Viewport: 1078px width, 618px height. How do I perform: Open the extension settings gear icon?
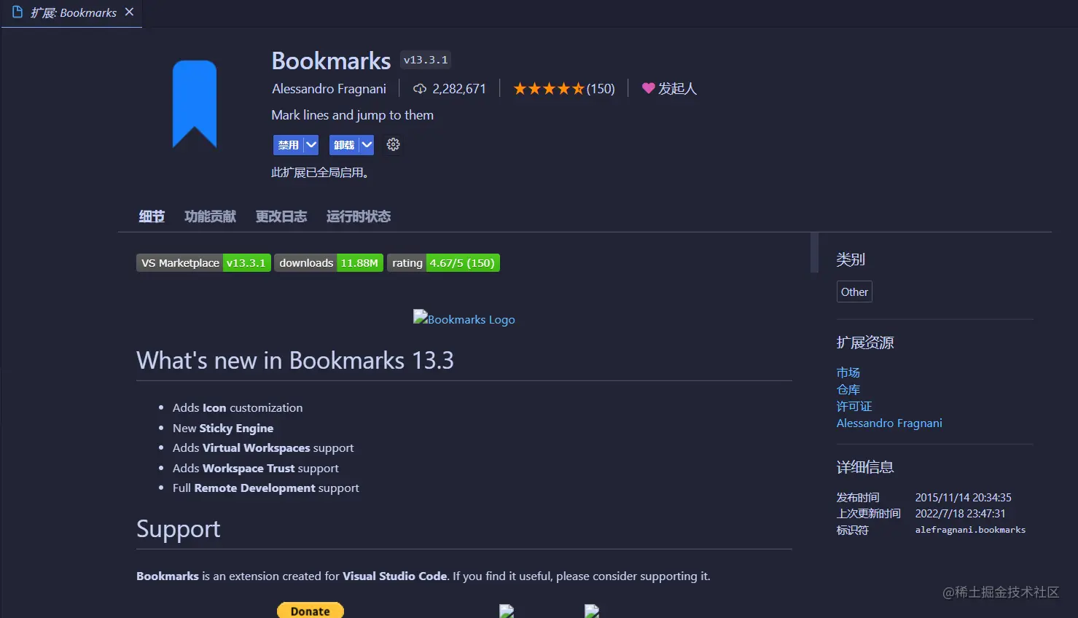coord(393,144)
